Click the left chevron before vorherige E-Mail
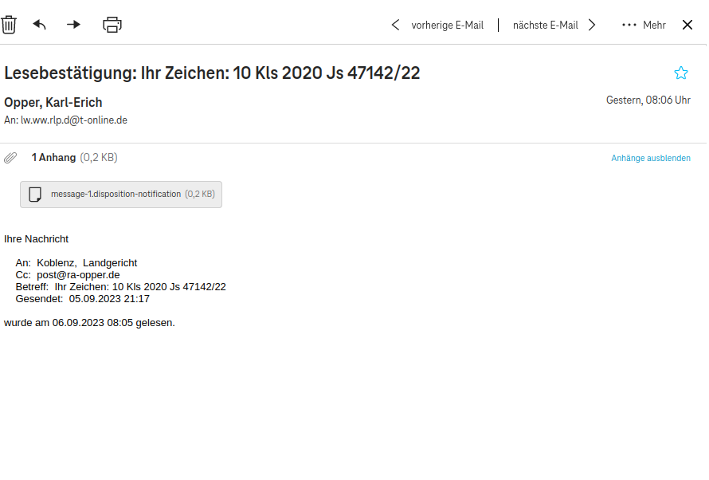The image size is (709, 480). tap(395, 25)
